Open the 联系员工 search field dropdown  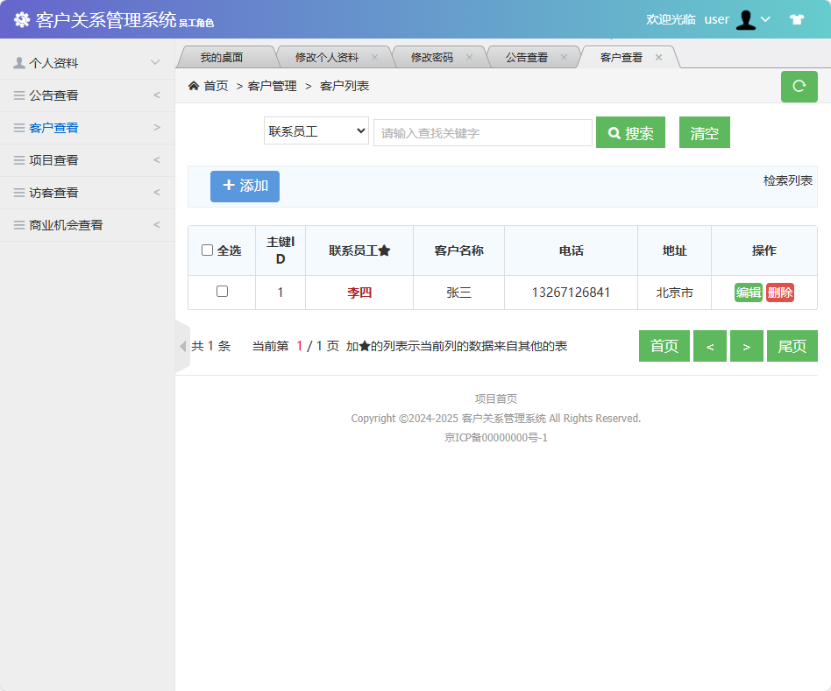point(316,131)
